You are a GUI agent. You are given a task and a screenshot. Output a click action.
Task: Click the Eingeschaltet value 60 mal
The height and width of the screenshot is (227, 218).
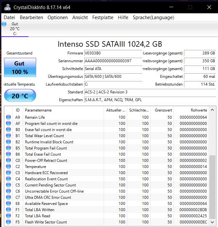pyautogui.click(x=200, y=77)
